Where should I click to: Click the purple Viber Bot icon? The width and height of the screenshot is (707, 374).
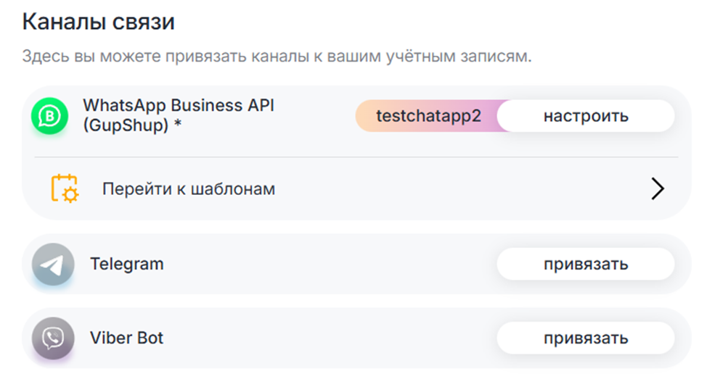(53, 338)
